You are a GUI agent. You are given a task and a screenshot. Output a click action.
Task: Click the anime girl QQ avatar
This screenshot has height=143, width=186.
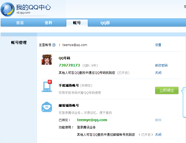(47, 60)
